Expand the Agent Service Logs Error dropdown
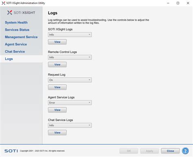This screenshot has height=157, width=193. [x=70, y=102]
